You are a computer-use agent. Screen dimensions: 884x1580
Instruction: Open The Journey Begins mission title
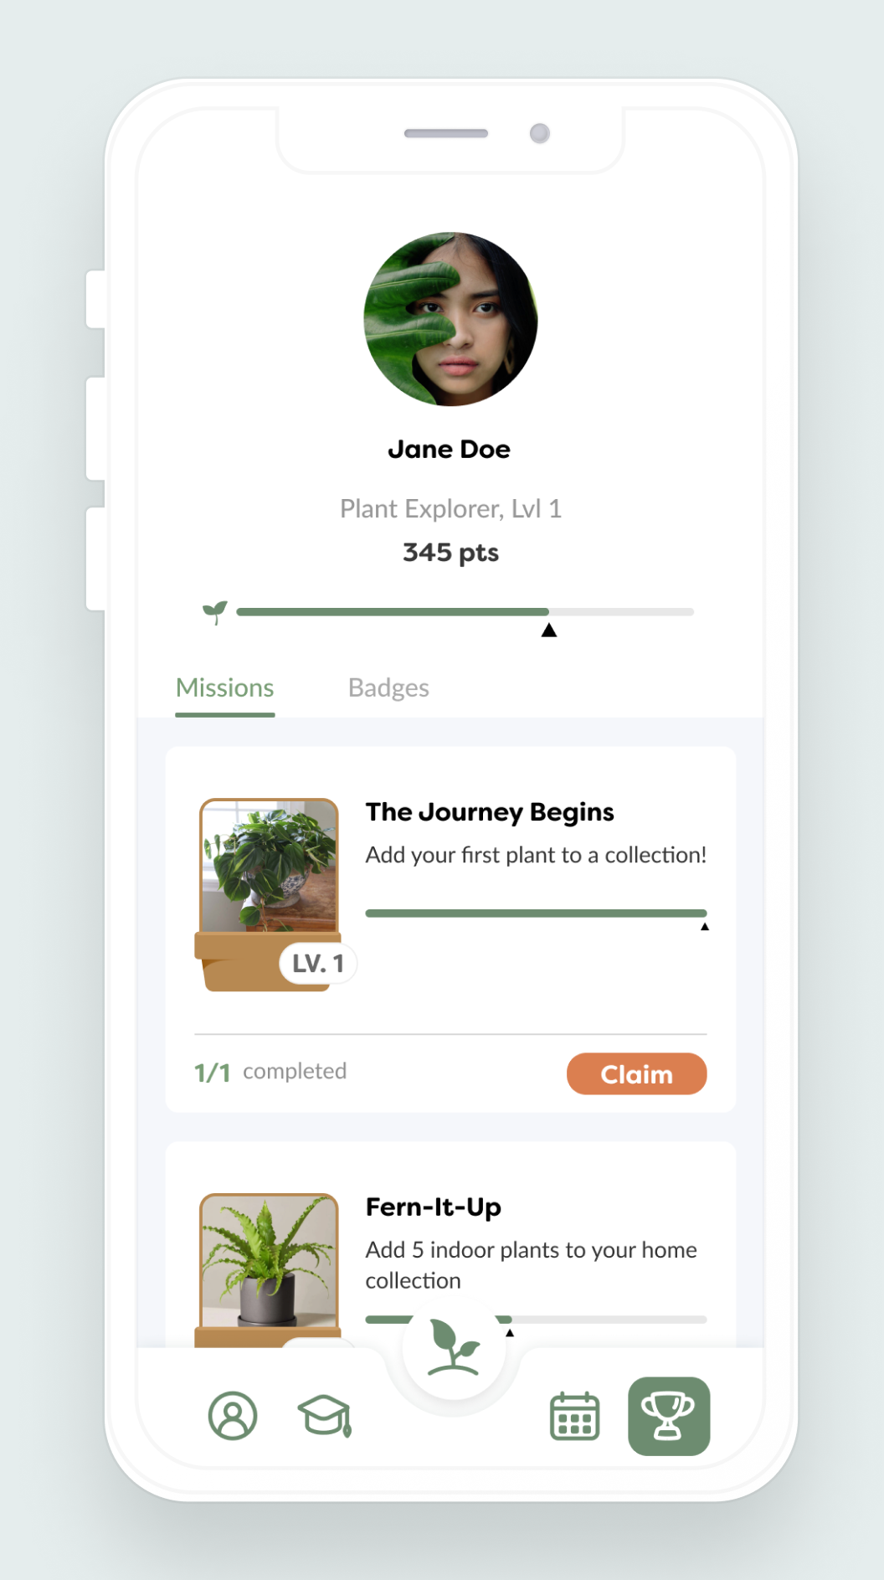(x=490, y=811)
